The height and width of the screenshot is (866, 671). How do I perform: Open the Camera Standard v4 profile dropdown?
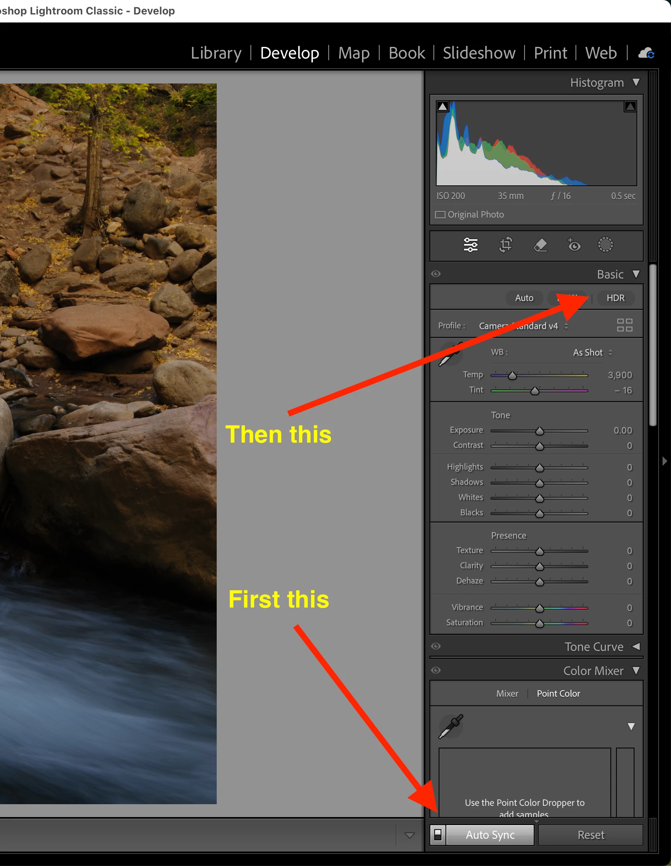pos(523,326)
